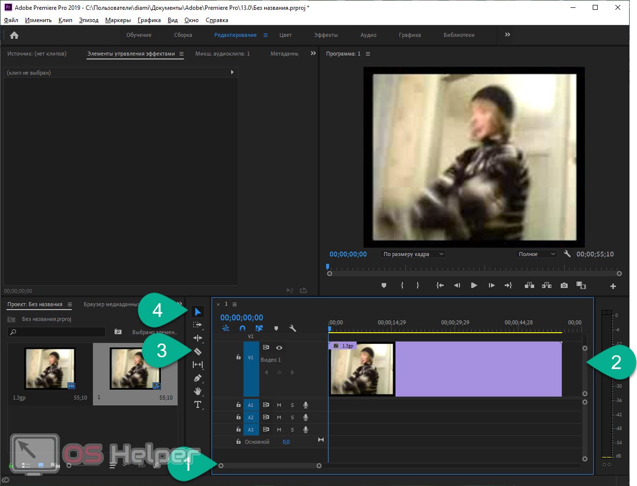Mark In point in Program monitor
Screen dimensions: 637x486
[x=402, y=286]
